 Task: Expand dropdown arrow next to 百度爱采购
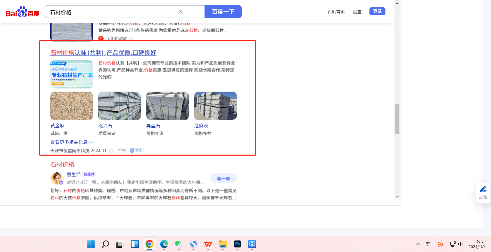tap(131, 39)
